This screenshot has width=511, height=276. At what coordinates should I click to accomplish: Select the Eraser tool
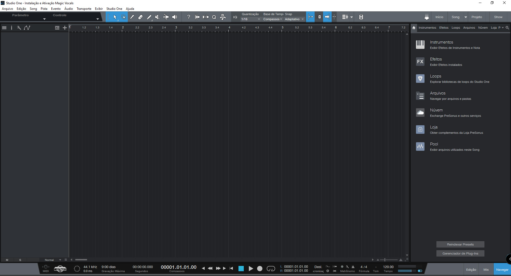point(141,17)
